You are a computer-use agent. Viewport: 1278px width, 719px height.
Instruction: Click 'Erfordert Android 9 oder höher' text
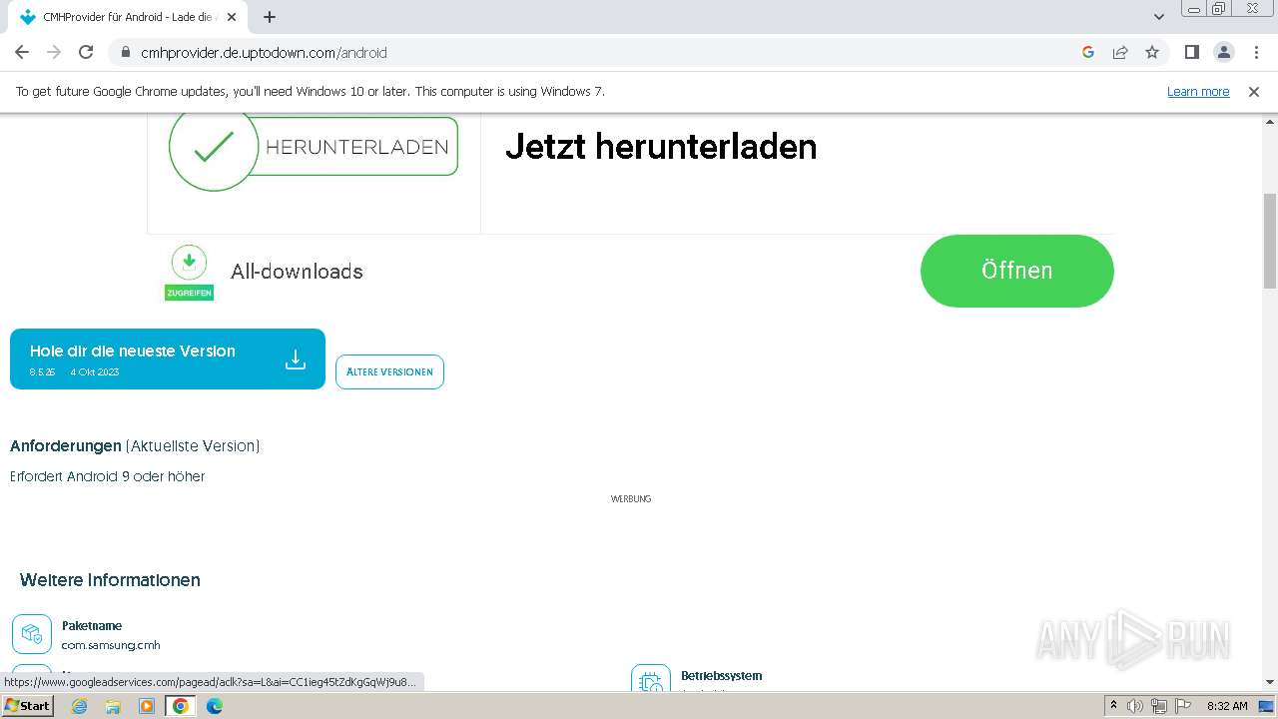(107, 476)
